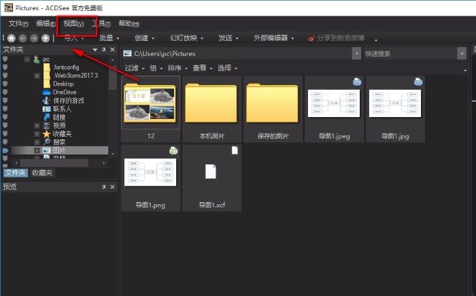
Task: Select the 本机照片 folder thumbnail
Action: coord(212,109)
